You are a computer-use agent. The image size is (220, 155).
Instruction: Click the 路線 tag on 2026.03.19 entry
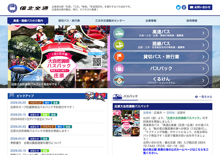pyautogui.click(x=45, y=151)
